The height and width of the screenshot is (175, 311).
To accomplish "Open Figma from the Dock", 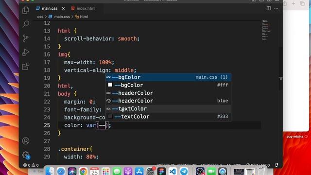I will tap(162, 171).
